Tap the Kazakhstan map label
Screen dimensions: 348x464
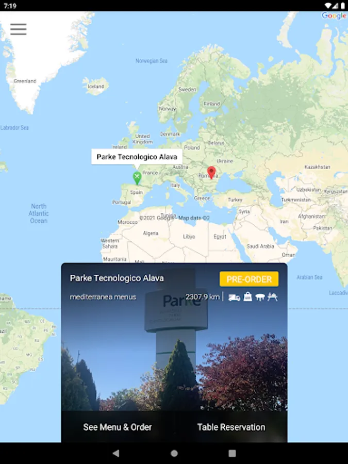click(317, 167)
